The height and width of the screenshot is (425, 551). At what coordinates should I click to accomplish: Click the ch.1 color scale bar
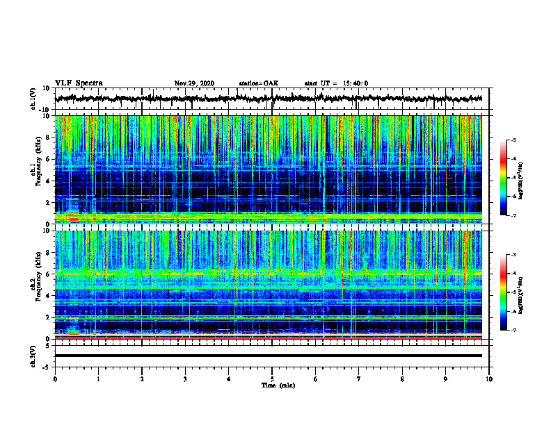504,178
